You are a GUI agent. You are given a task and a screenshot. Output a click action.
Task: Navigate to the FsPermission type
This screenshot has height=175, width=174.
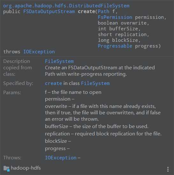click(x=115, y=17)
